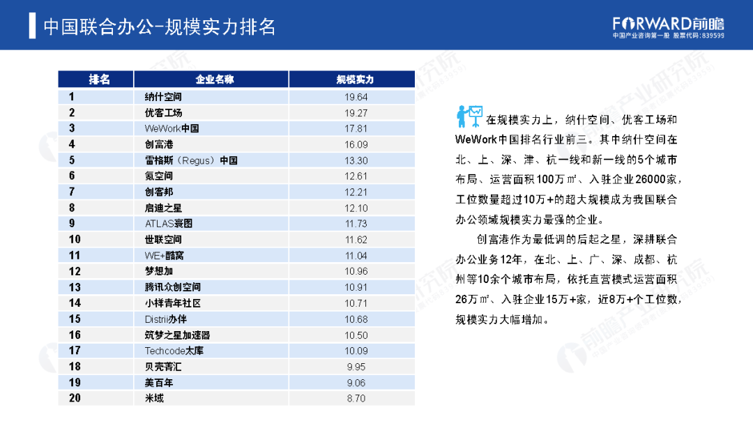753x428 pixels.
Task: Select the ATLAS寰图 company cell
Action: coord(168,224)
